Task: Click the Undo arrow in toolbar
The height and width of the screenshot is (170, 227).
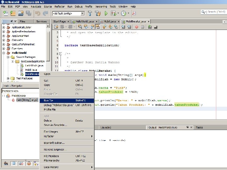Action: pyautogui.click(x=38, y=13)
